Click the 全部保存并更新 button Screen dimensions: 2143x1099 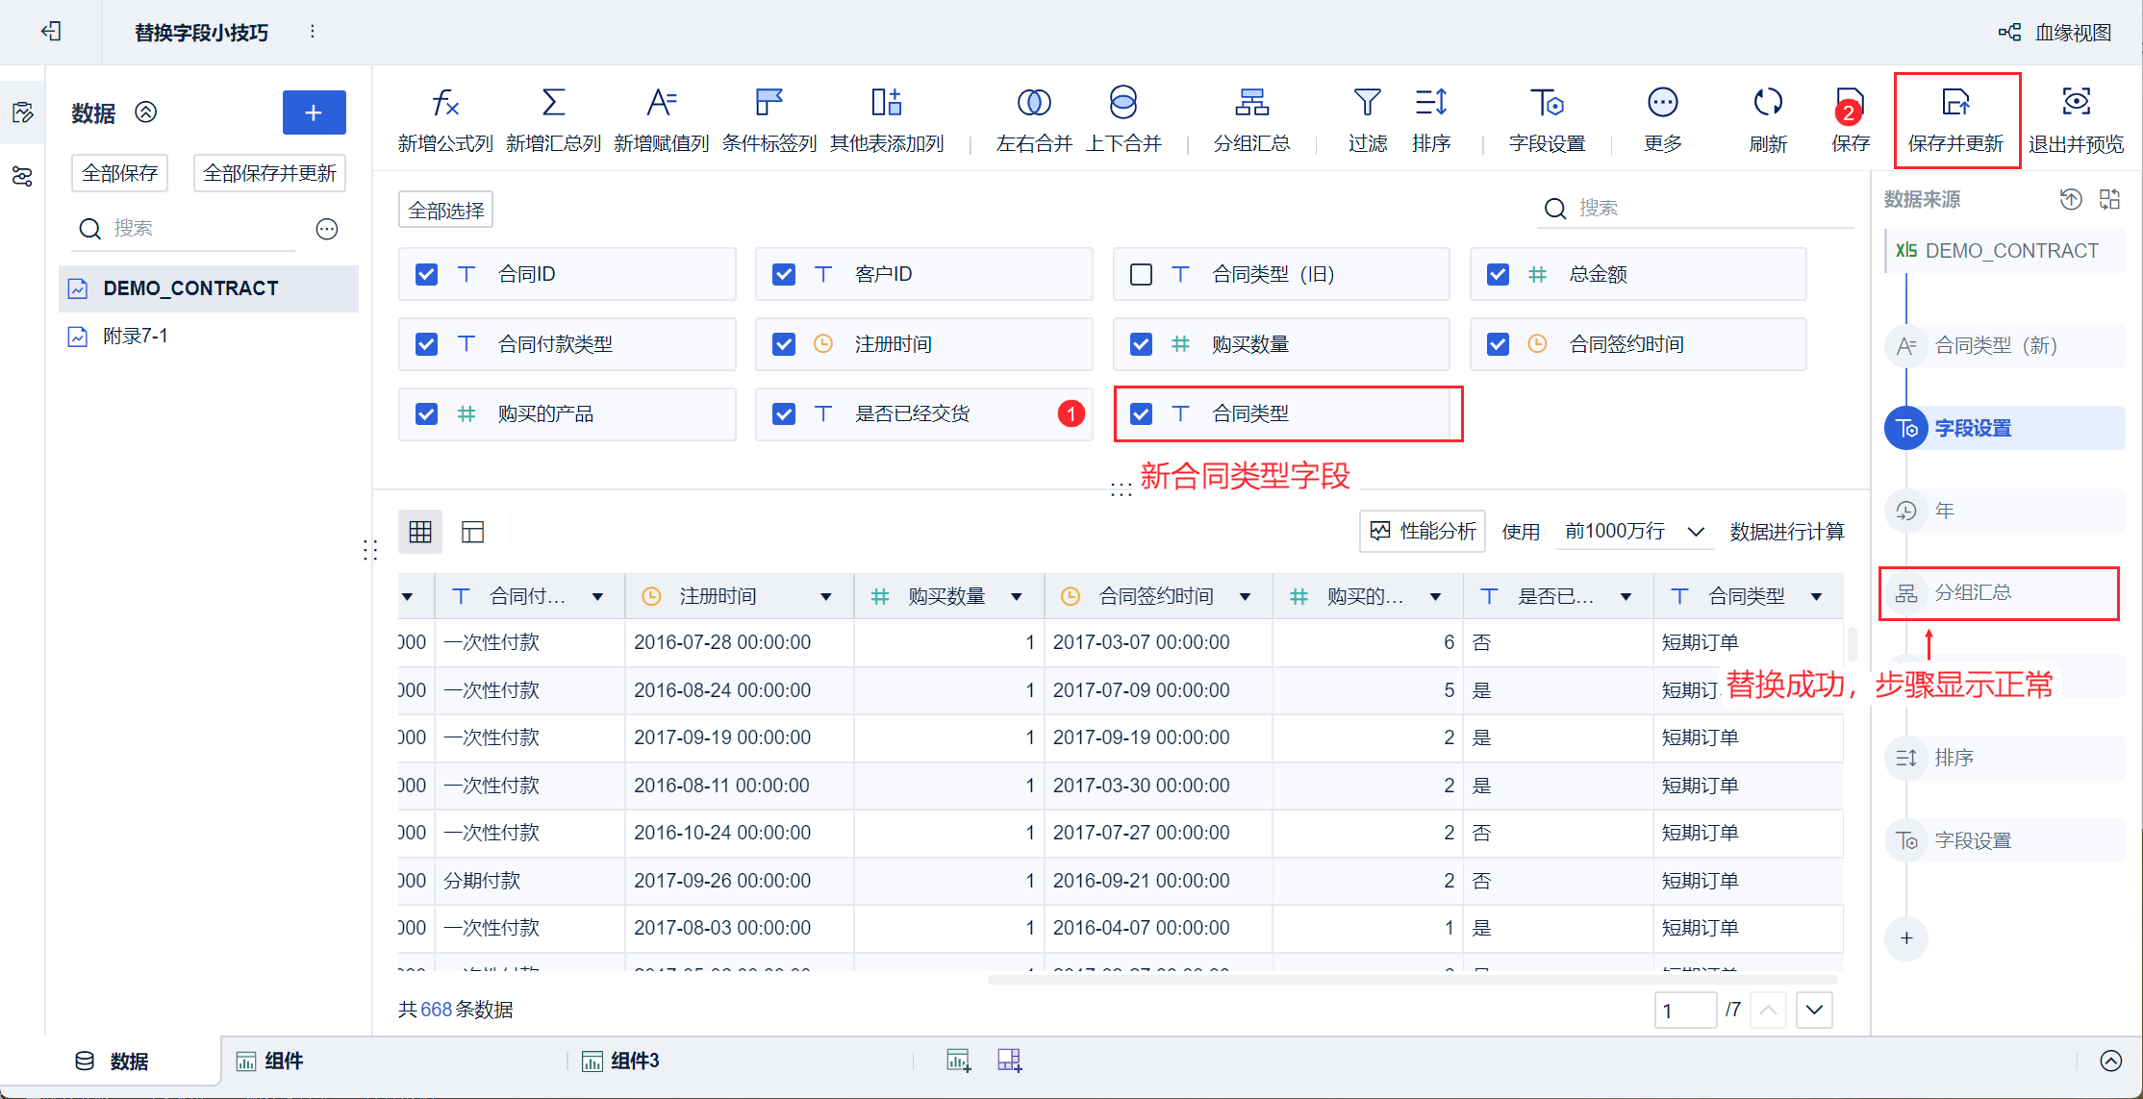(269, 173)
